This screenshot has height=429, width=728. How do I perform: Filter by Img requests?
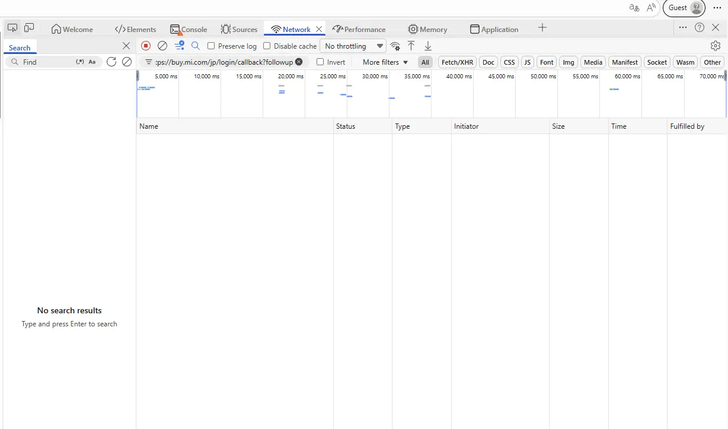[569, 62]
